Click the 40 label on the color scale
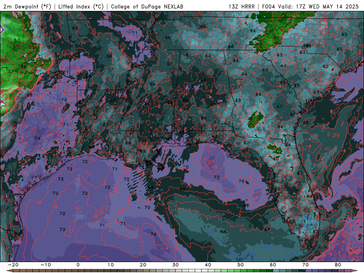Image resolution: width=364 pixels, height=273 pixels. tap(208, 265)
